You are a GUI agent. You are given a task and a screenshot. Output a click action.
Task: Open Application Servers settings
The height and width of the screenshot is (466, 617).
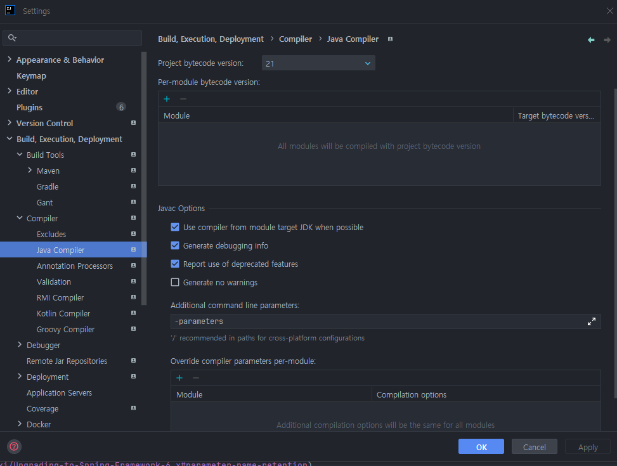coord(59,393)
